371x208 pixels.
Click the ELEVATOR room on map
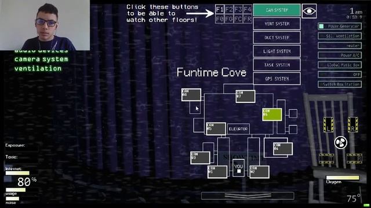[238, 129]
